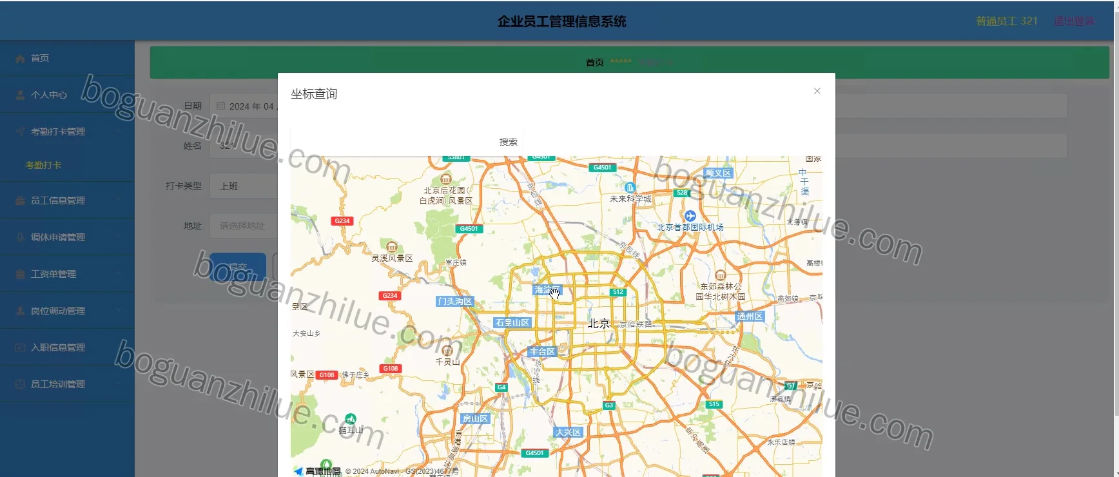Click the icon beside 调休申请管理

20,237
